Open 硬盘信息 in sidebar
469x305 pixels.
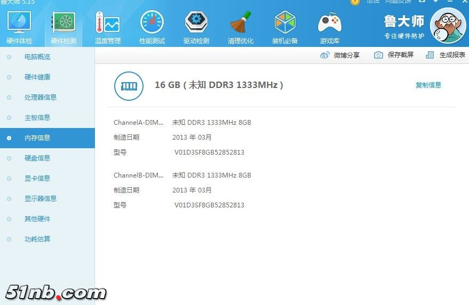click(47, 158)
